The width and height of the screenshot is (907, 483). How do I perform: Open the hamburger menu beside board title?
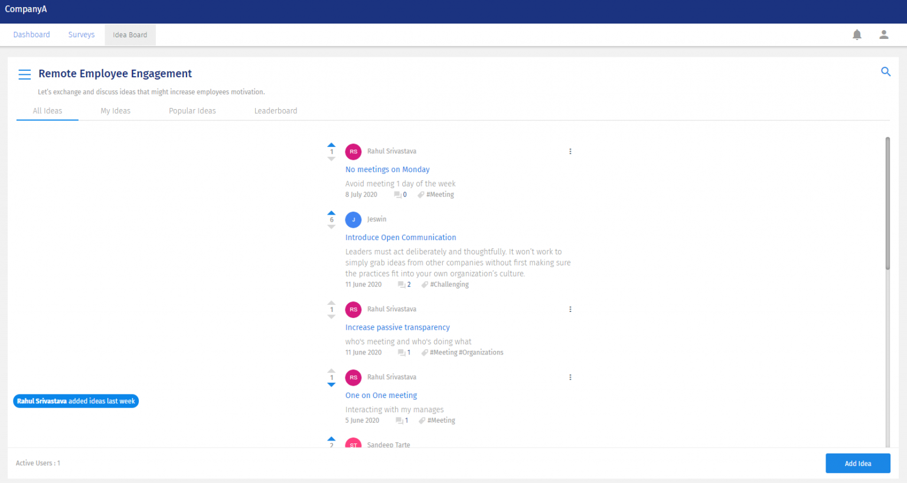[x=24, y=74]
